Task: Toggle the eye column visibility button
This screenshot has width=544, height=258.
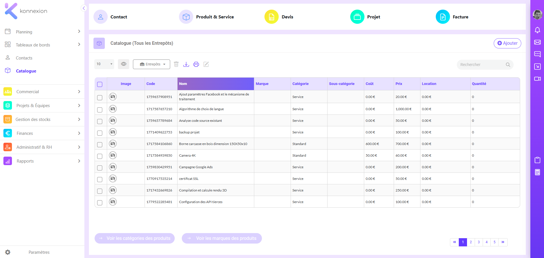Action: 124,64
